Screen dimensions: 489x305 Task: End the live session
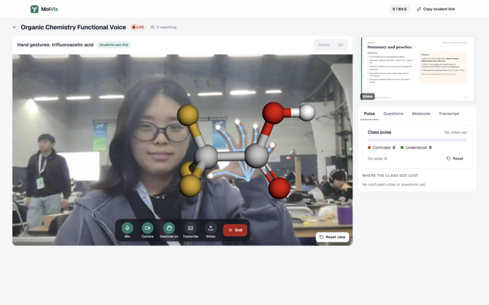point(235,230)
